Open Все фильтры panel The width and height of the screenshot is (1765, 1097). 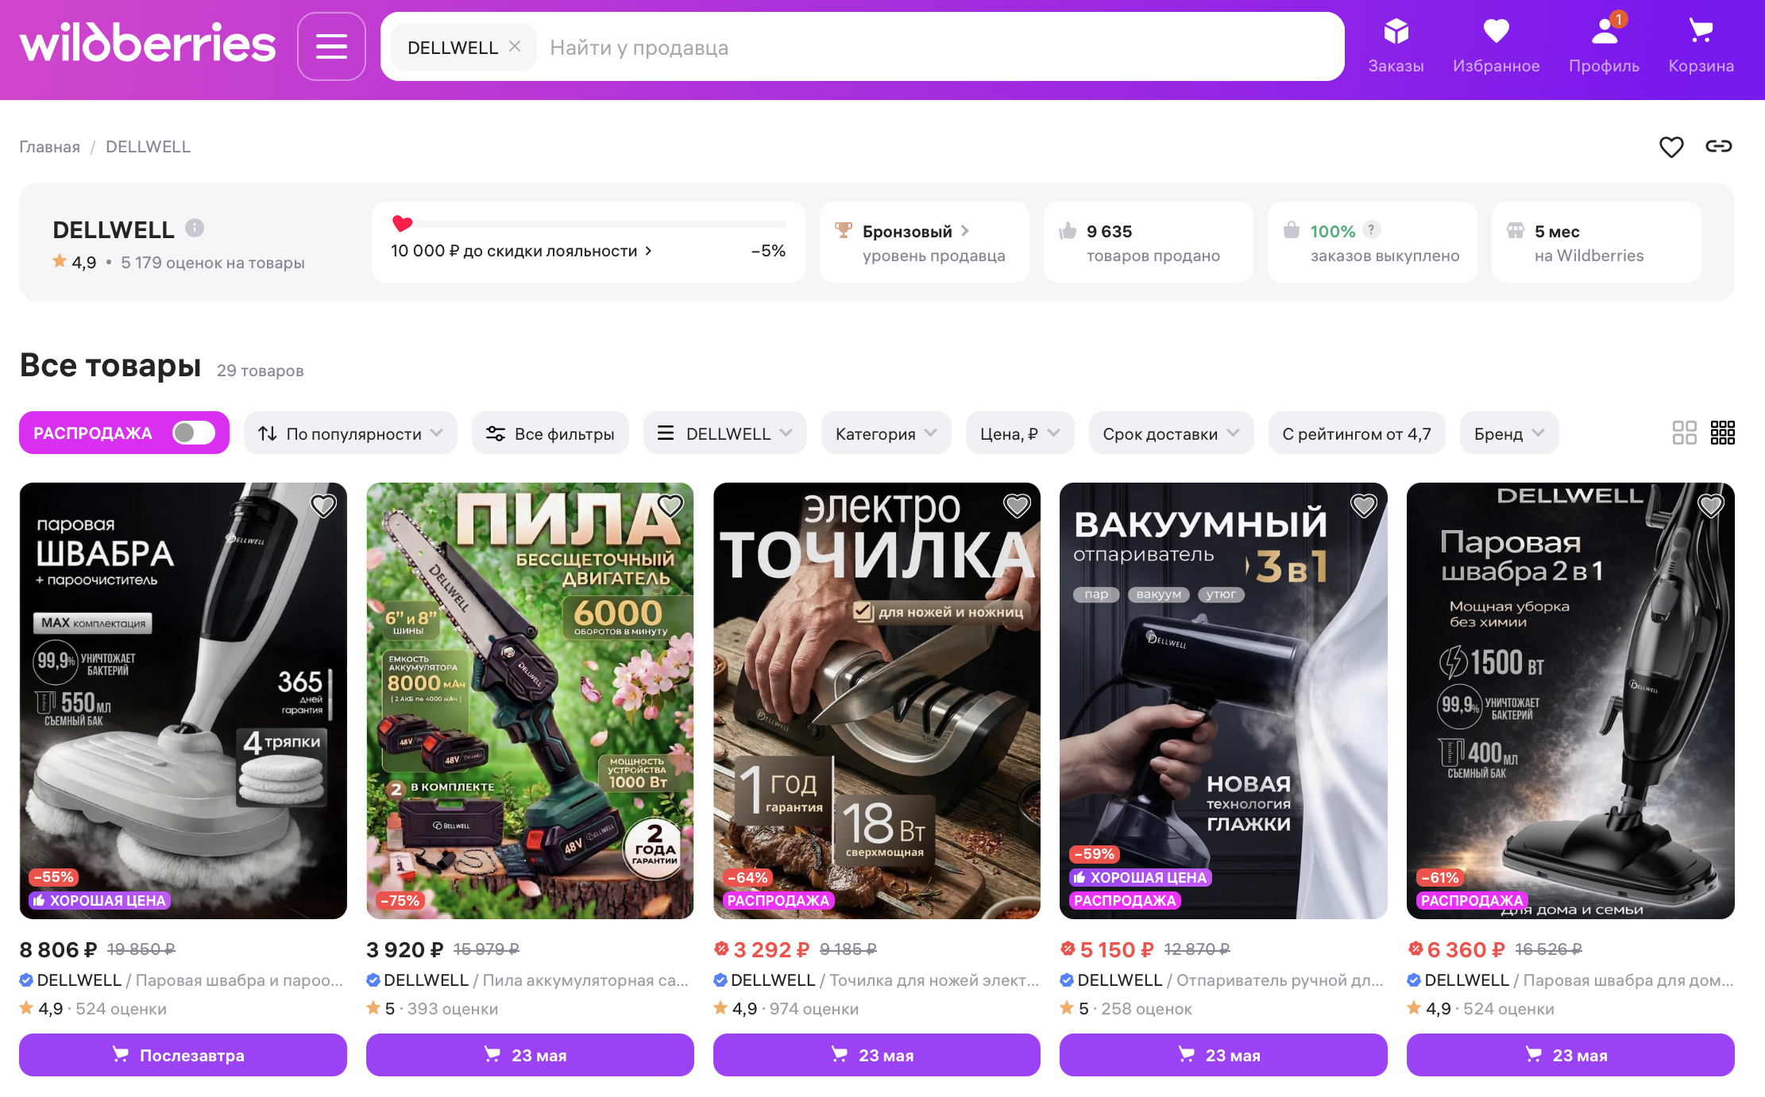coord(550,433)
